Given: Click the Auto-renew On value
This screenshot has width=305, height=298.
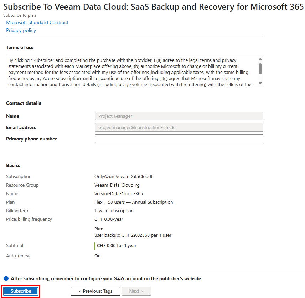Looking at the screenshot, I should click(x=98, y=256).
